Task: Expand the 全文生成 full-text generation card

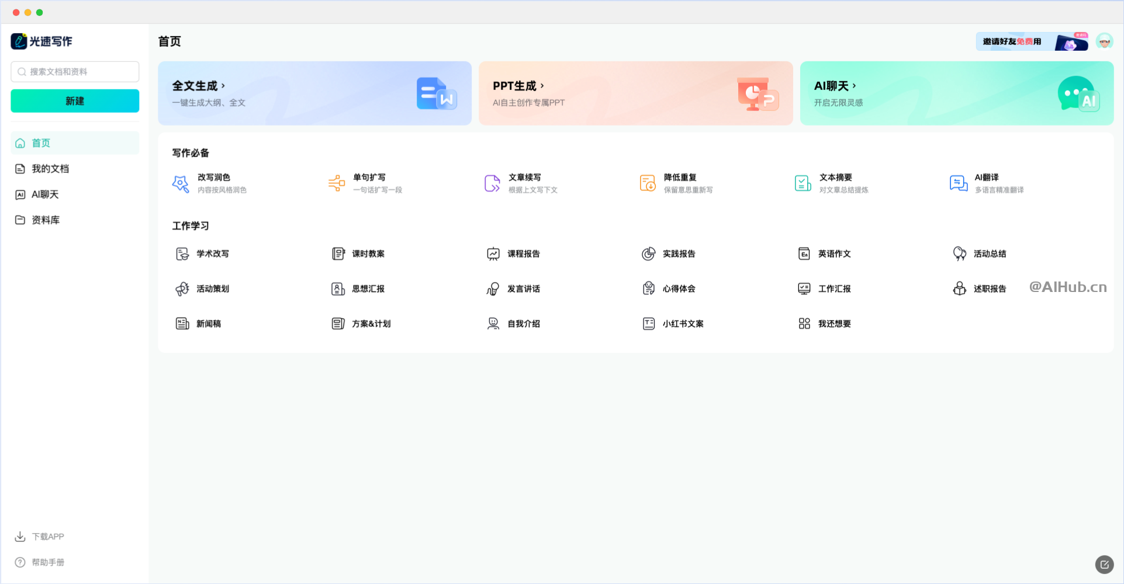Action: point(223,86)
